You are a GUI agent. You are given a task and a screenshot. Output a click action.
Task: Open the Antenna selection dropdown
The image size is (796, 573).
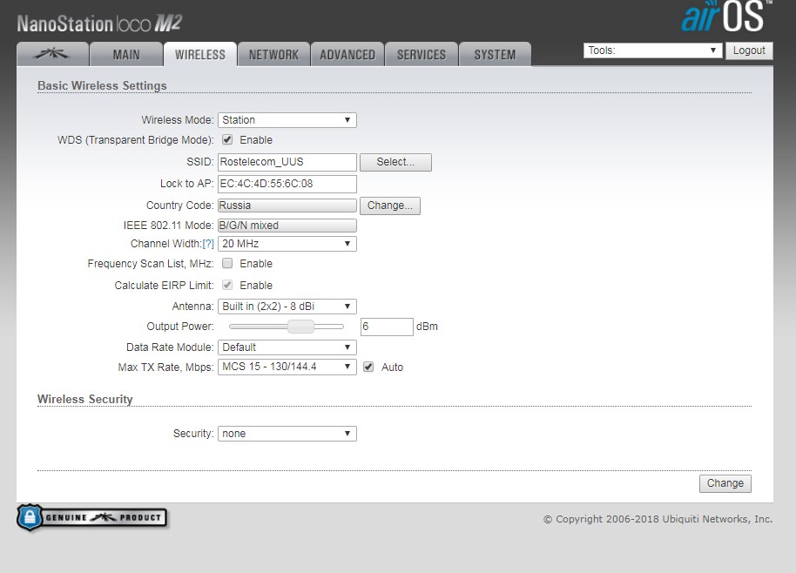[x=287, y=307]
